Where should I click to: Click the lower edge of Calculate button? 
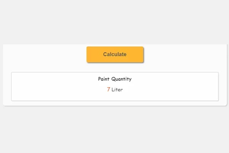(115, 62)
